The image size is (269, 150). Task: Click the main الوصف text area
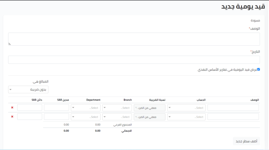pyautogui.click(x=134, y=39)
